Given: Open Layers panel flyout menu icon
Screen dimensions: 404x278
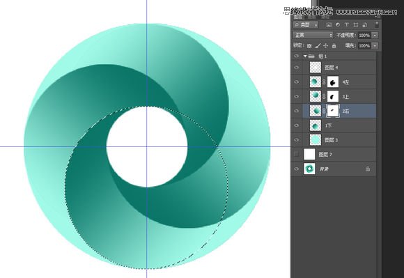Looking at the screenshot, I should coord(378,17).
